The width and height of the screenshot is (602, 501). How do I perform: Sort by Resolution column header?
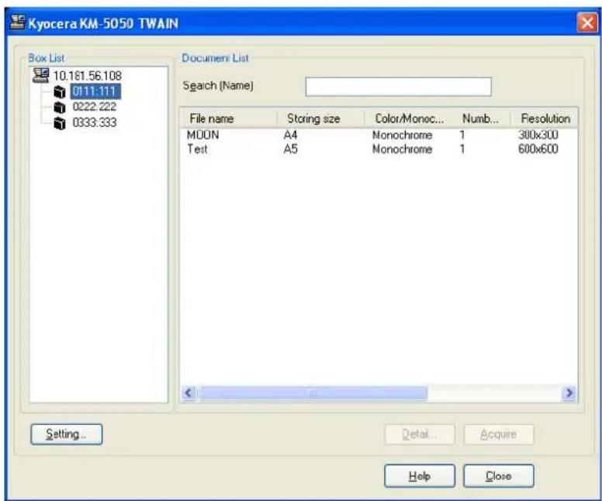pos(544,118)
